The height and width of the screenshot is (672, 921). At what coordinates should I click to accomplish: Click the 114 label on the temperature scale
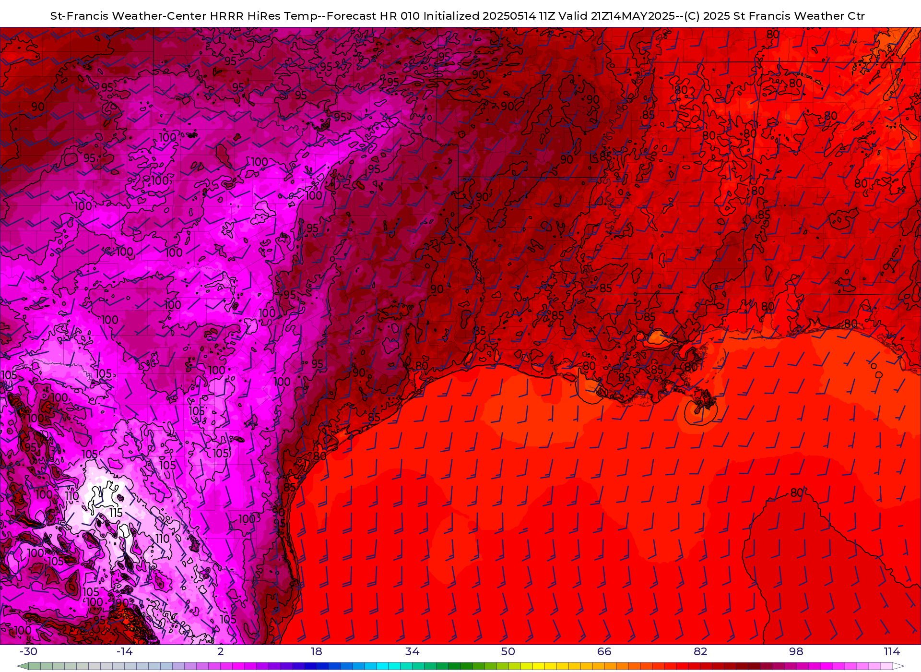coord(892,651)
